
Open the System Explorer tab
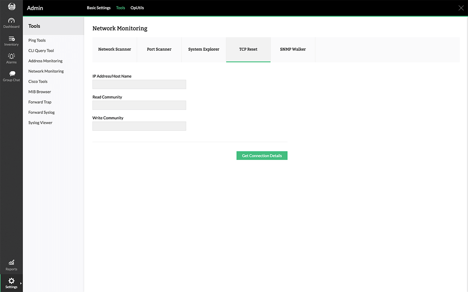[204, 49]
